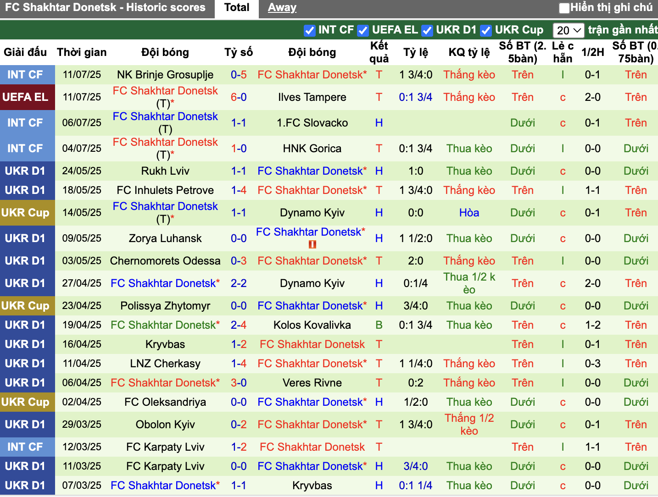Click FC Oleksandriya team name
This screenshot has width=658, height=497.
tap(165, 402)
